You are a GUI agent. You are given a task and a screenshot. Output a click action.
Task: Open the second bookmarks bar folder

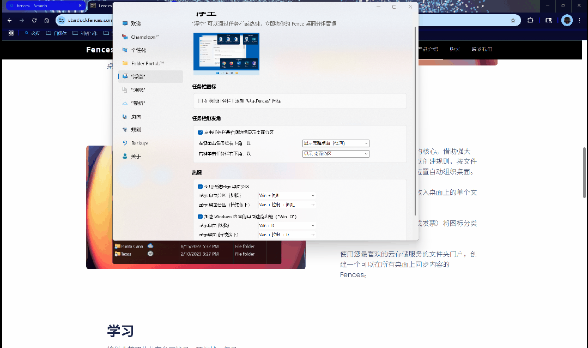pos(85,33)
